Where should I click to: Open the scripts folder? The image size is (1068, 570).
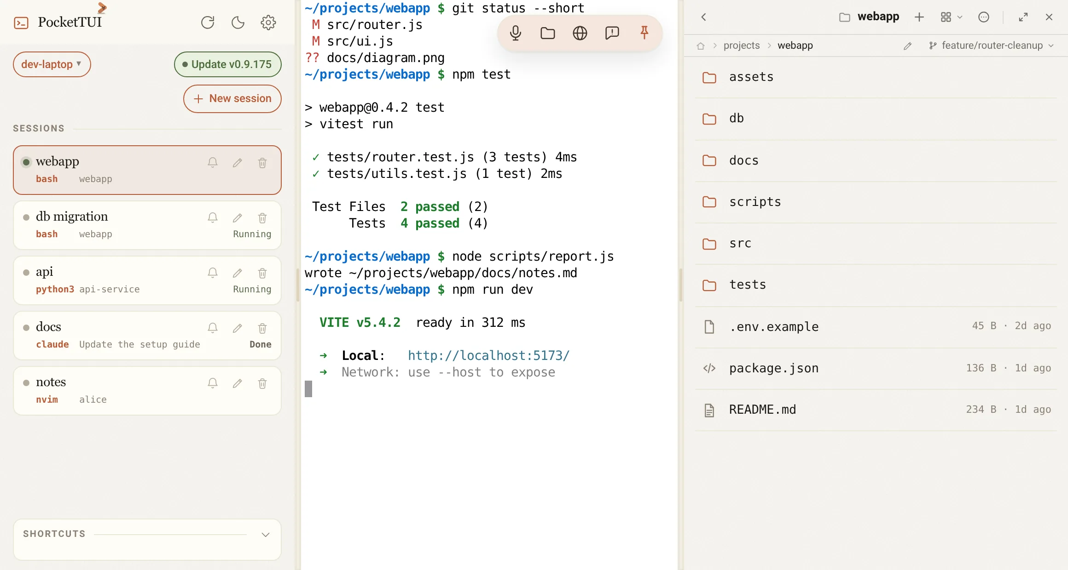click(876, 202)
